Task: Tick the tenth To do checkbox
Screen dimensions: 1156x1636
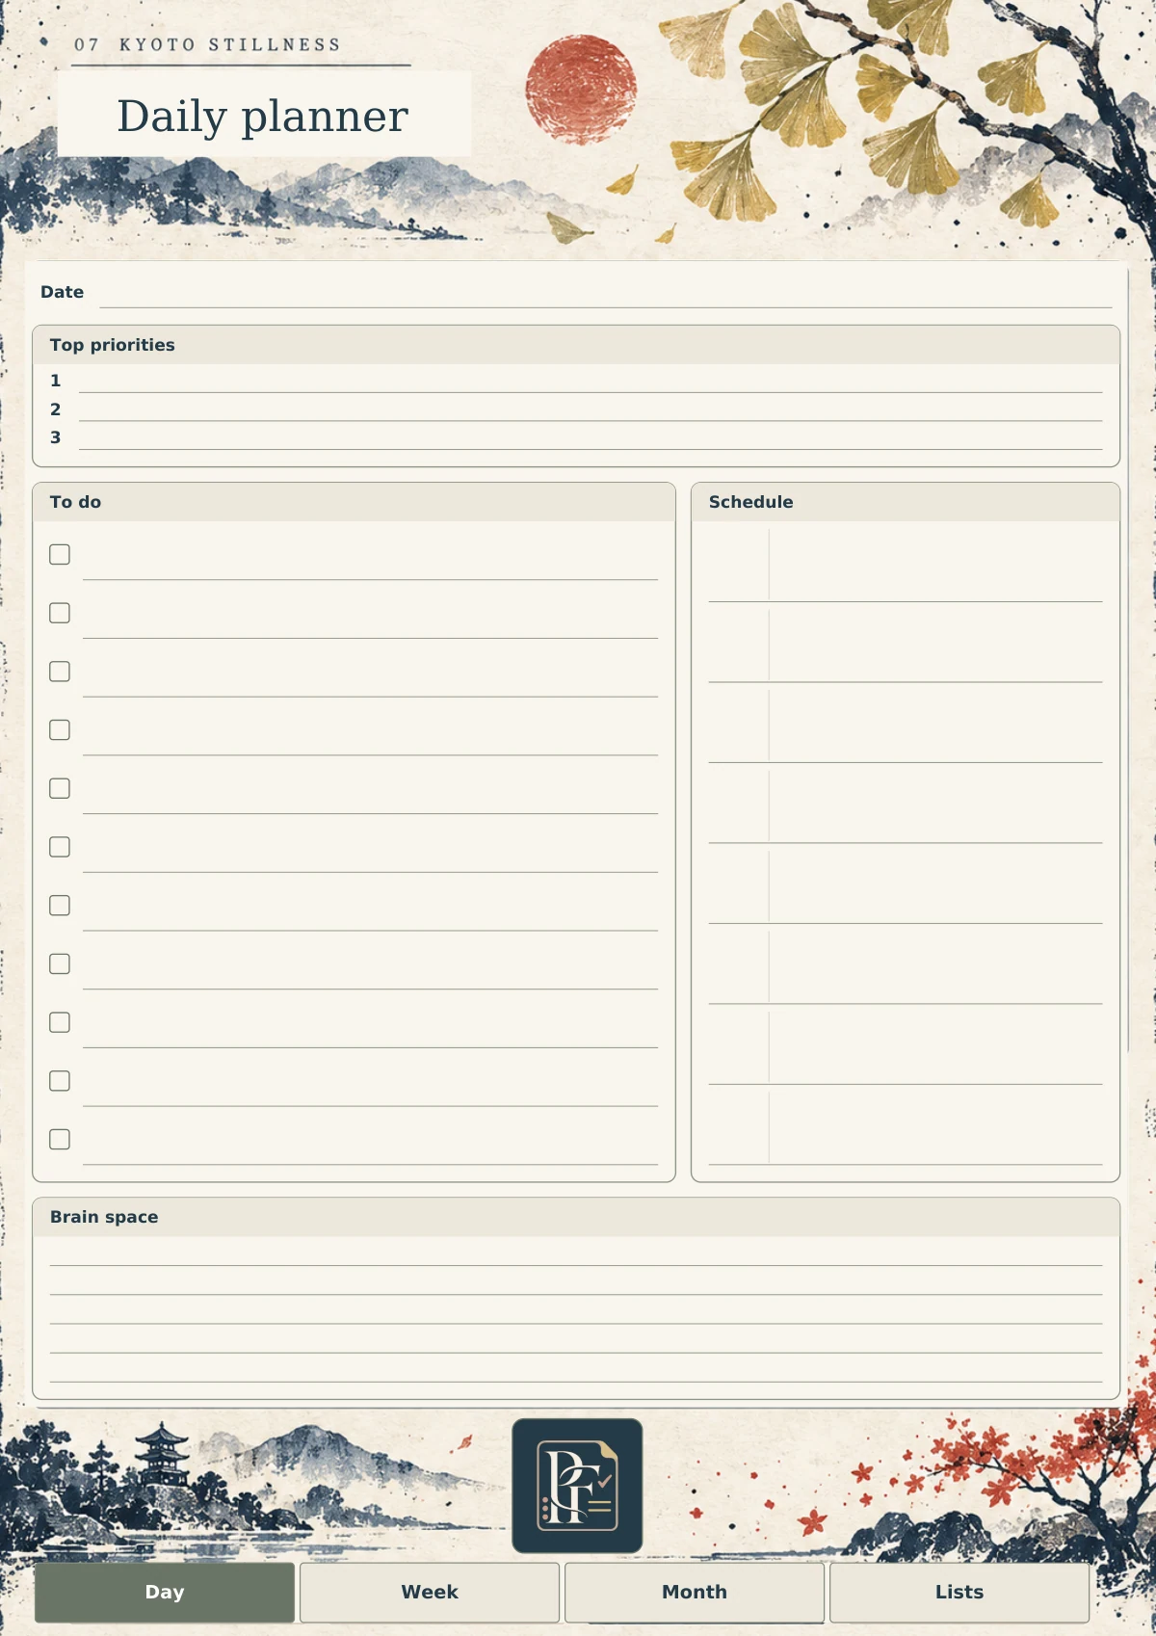Action: click(x=60, y=1081)
